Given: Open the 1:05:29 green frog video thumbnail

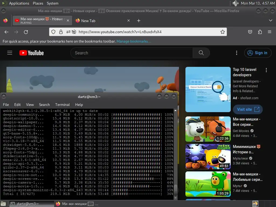Looking at the screenshot, I should coord(208,184).
